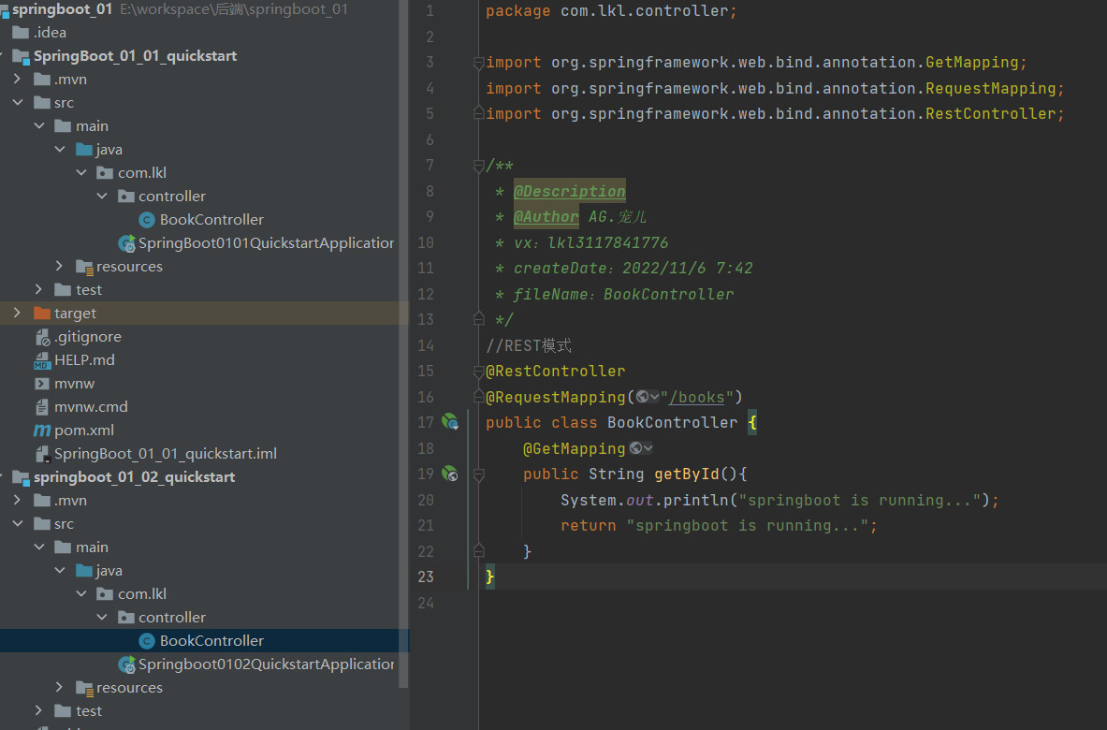This screenshot has height=730, width=1107.
Task: Click the project tree vertical scrollbar
Action: pos(404,343)
